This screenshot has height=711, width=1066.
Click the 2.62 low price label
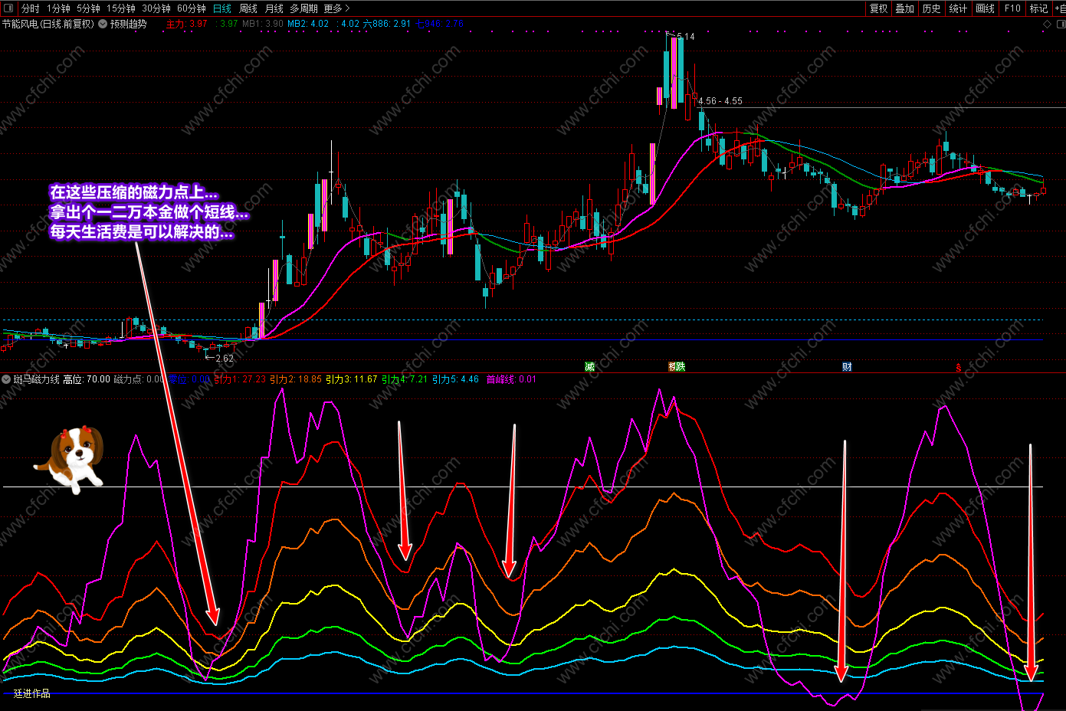[225, 358]
